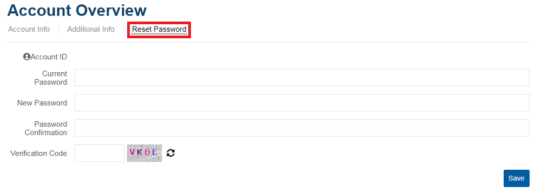Refresh the verification code image

171,153
